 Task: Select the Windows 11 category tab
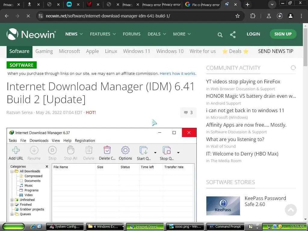point(137,51)
